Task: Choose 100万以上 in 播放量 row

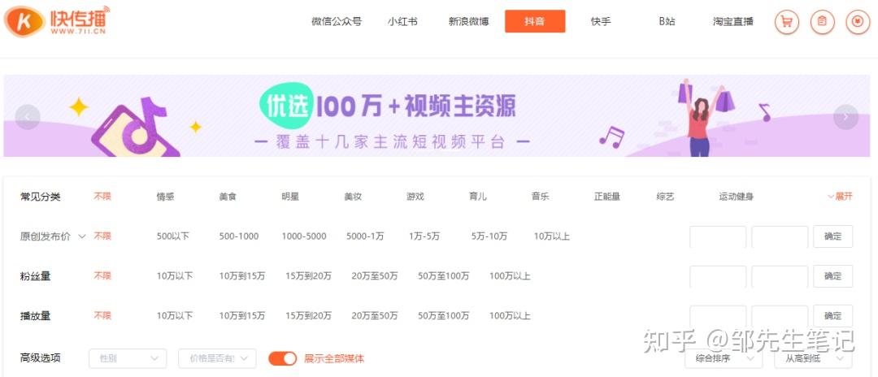Action: 510,315
